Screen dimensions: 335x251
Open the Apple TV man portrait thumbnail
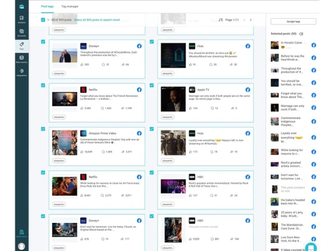173,99
